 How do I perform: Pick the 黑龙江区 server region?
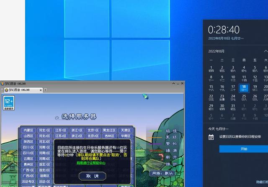(109, 130)
